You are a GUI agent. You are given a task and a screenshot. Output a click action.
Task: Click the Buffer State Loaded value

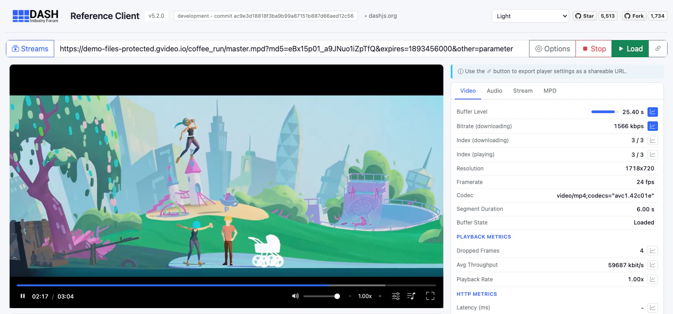click(644, 223)
